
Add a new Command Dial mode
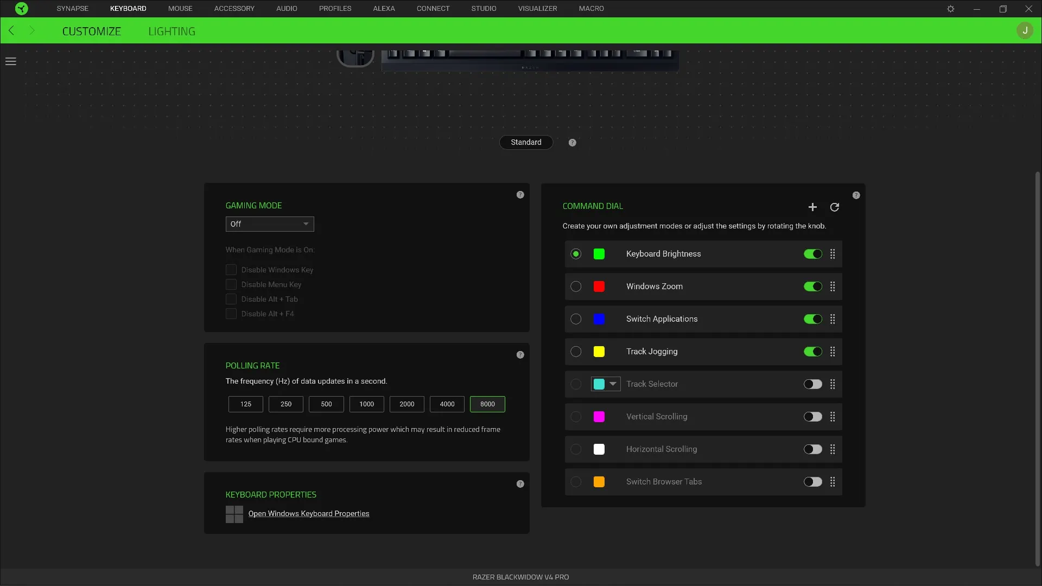812,207
